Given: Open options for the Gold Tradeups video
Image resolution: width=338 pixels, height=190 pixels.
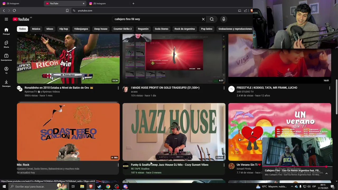Looking at the screenshot, I should tap(224, 88).
